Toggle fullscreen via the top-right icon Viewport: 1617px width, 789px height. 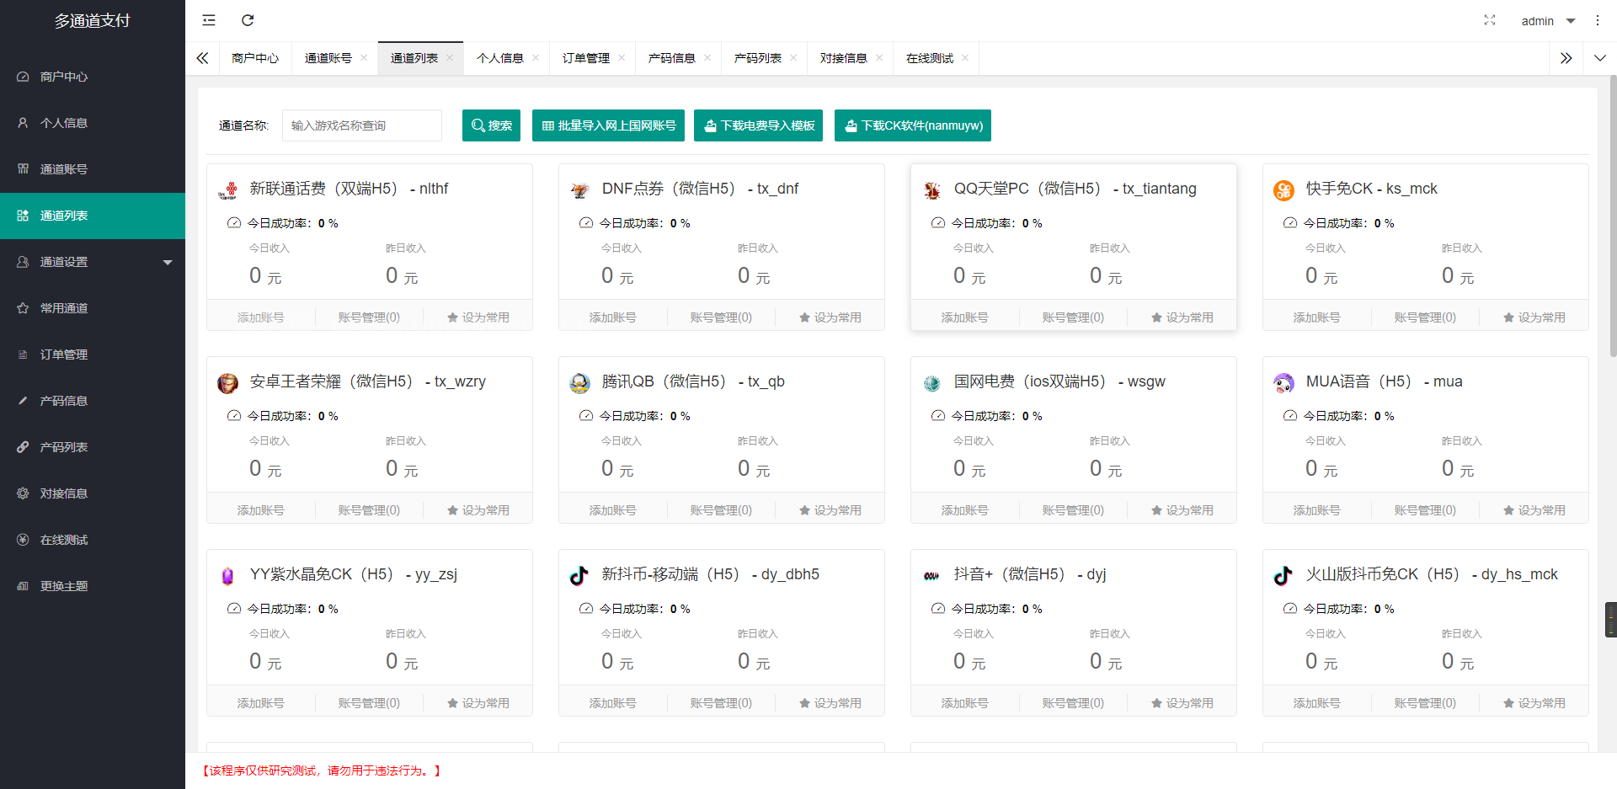coord(1490,19)
